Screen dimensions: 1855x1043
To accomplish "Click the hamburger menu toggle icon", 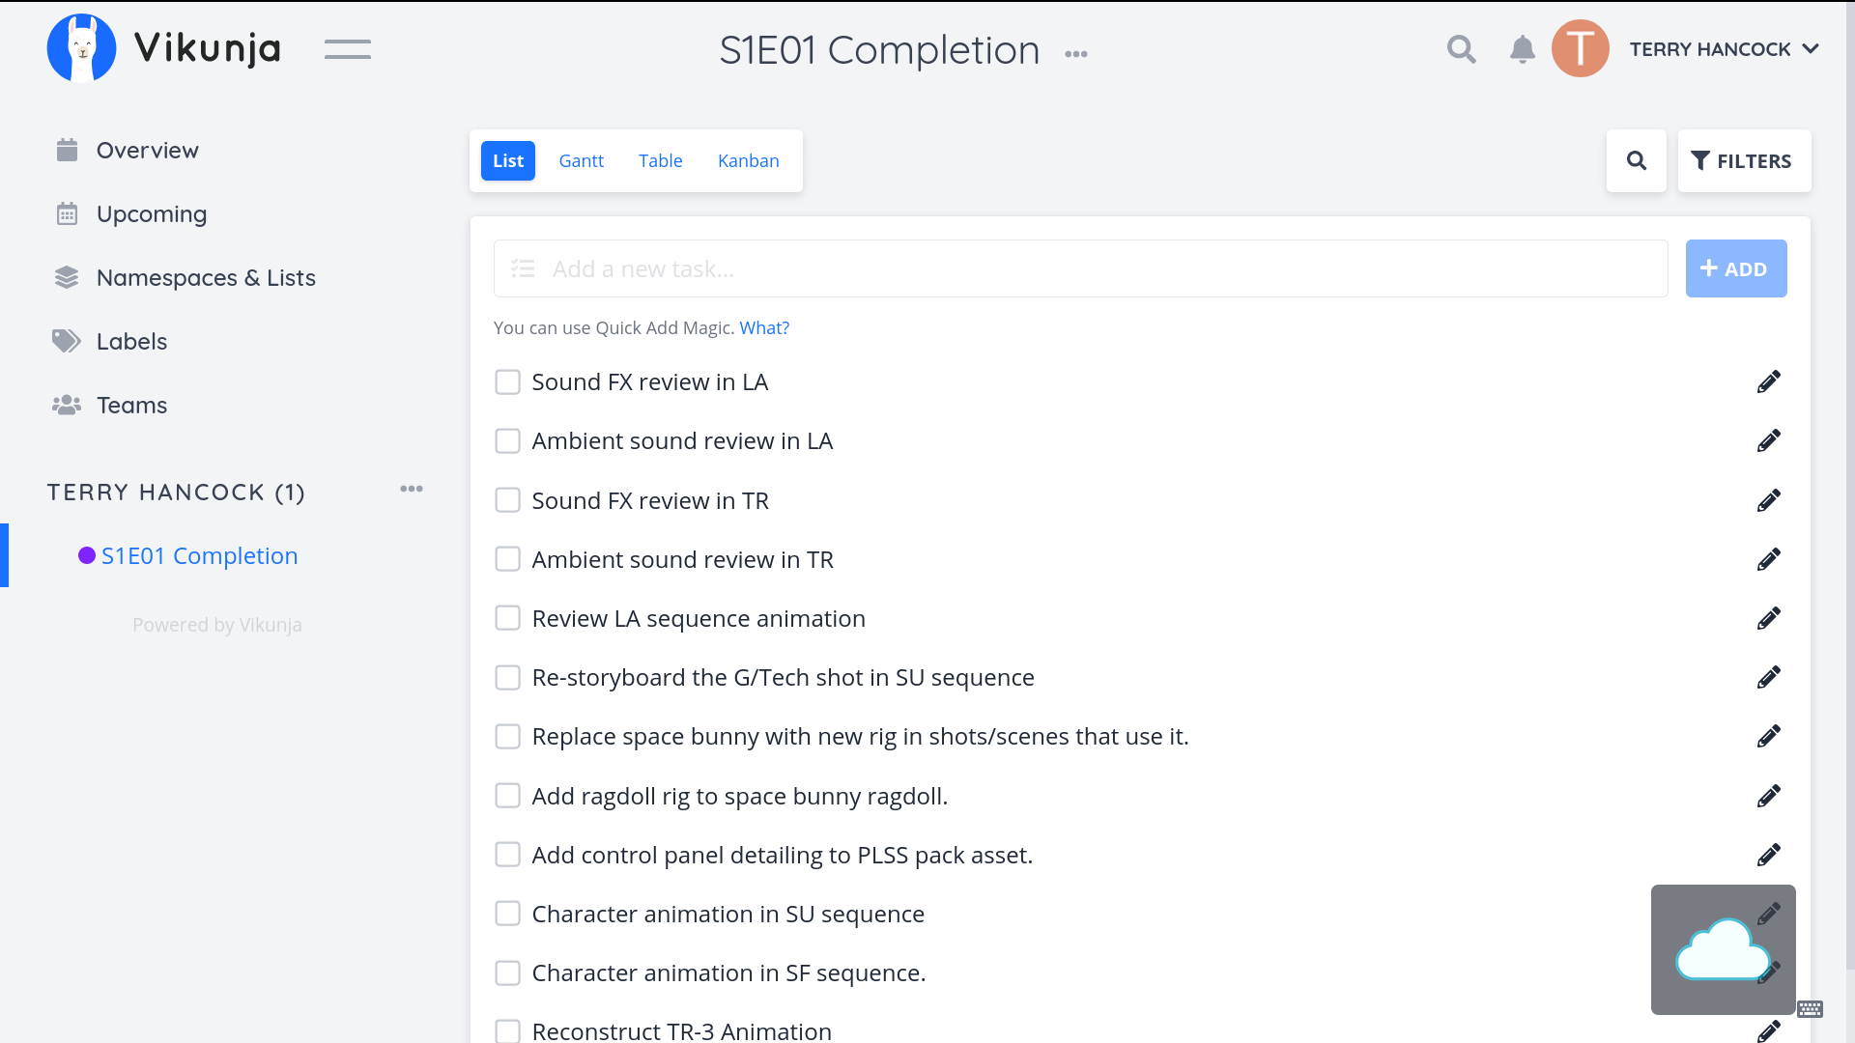I will [347, 49].
